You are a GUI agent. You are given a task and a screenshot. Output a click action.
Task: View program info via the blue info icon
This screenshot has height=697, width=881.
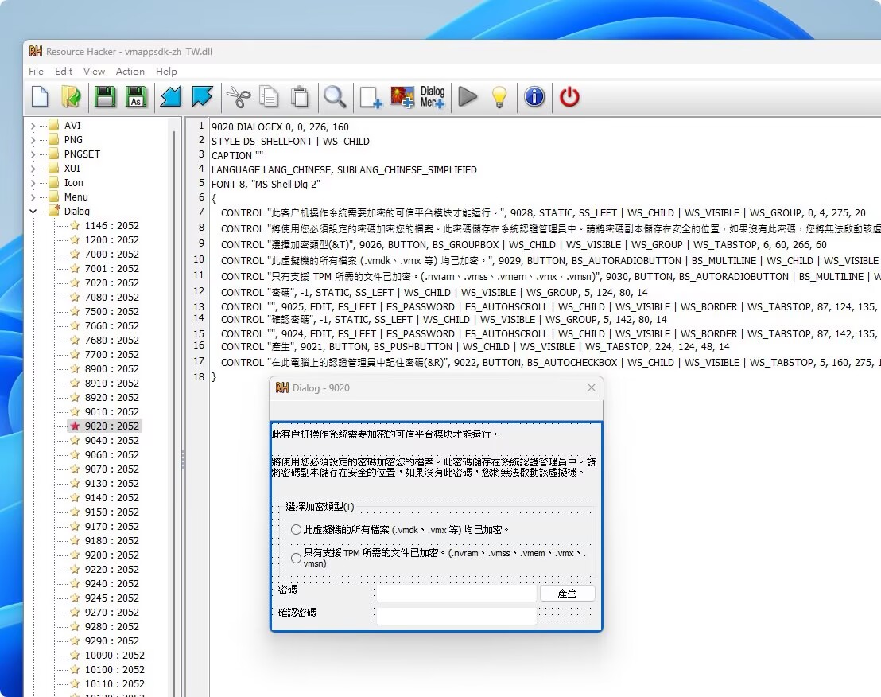click(x=534, y=97)
